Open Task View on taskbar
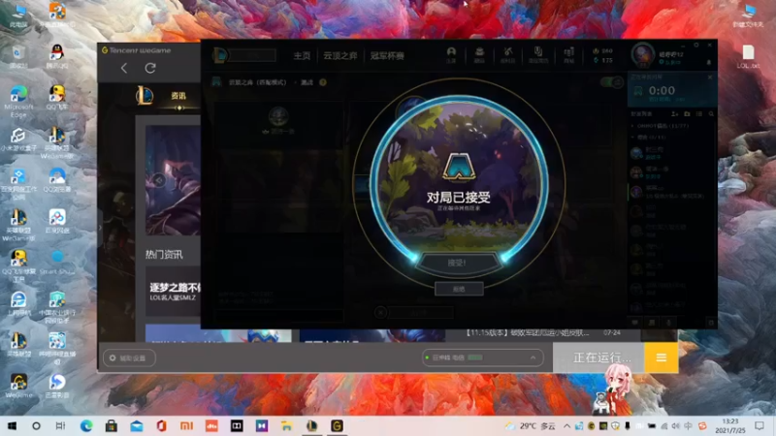The height and width of the screenshot is (436, 776). tap(60, 425)
